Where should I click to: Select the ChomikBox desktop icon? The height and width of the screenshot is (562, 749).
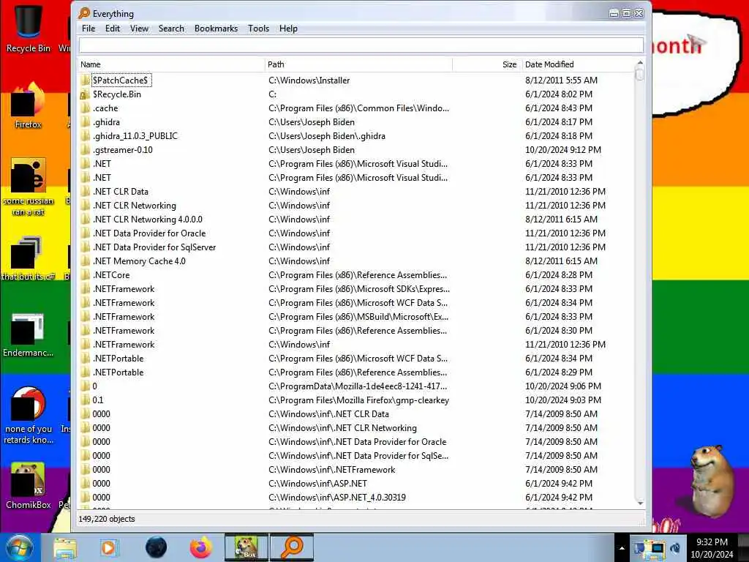(29, 486)
